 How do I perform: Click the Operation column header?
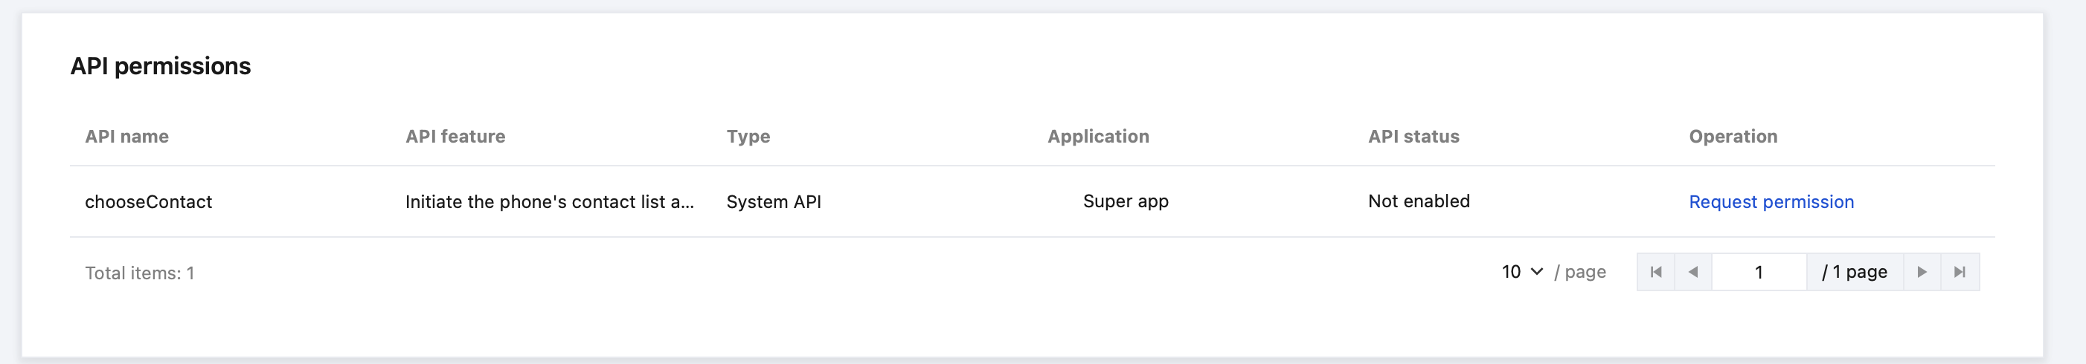(1733, 136)
